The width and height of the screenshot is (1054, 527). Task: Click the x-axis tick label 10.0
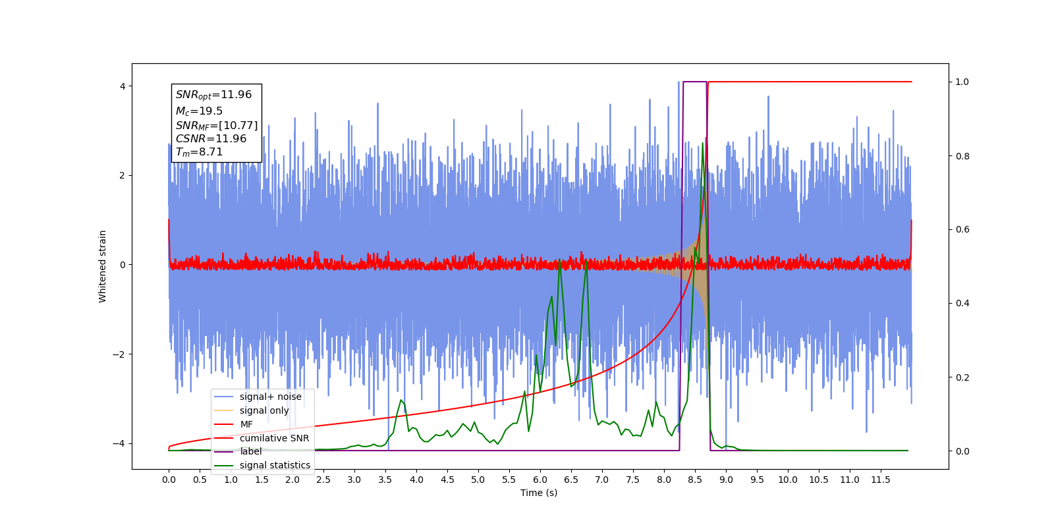coord(788,480)
